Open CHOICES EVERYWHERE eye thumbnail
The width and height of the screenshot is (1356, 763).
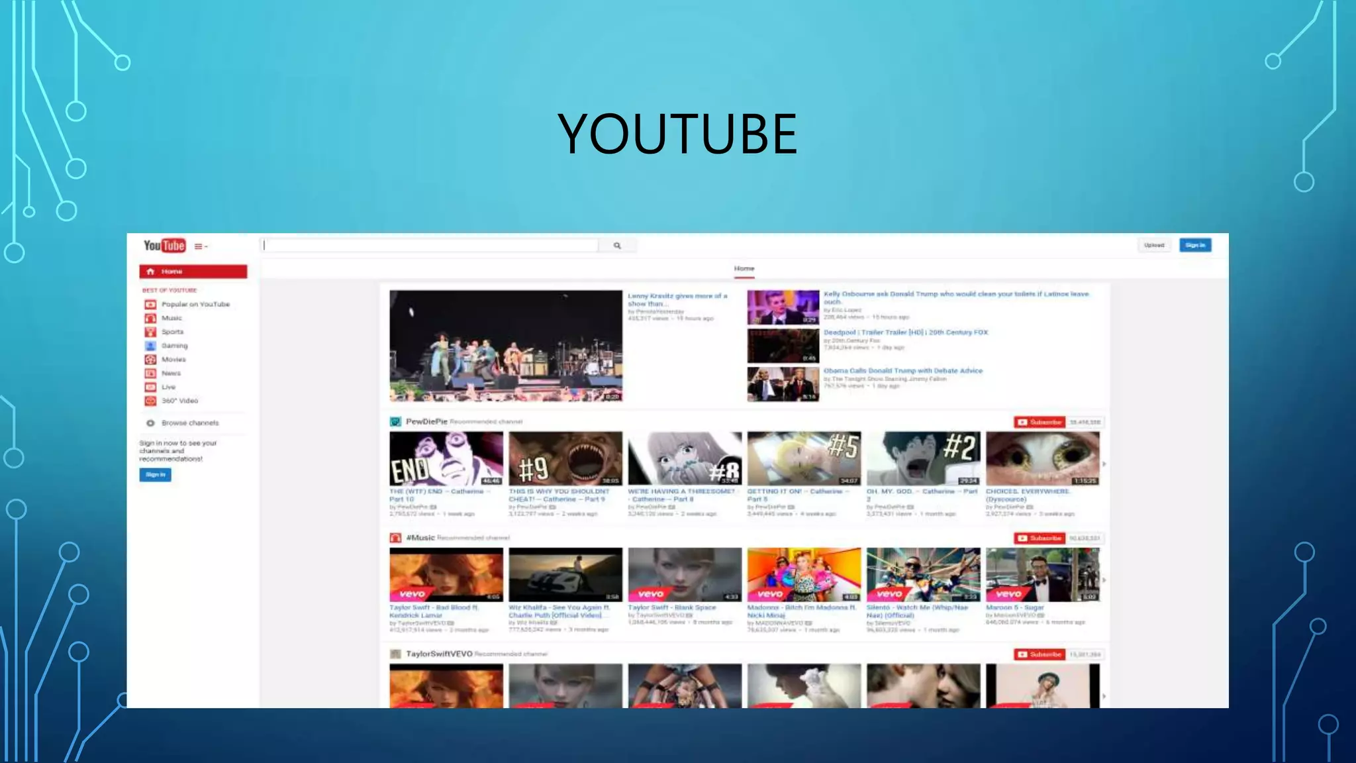(x=1042, y=458)
